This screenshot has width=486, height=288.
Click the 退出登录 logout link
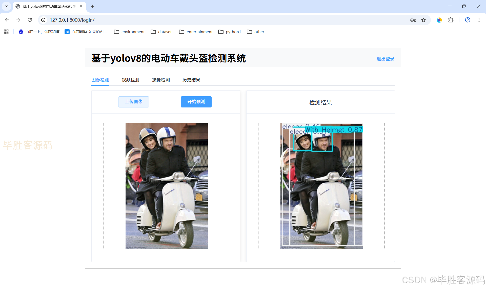pyautogui.click(x=385, y=59)
